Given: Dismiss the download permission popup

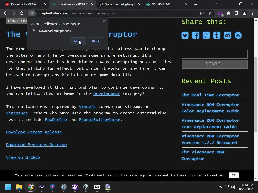Looking at the screenshot, I should click(x=104, y=21).
